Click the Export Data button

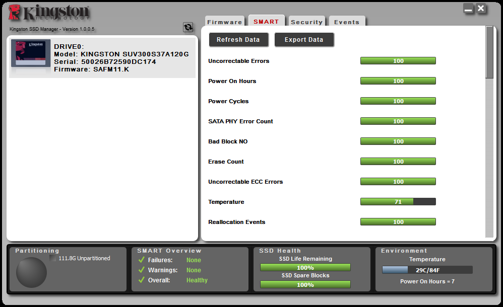304,39
